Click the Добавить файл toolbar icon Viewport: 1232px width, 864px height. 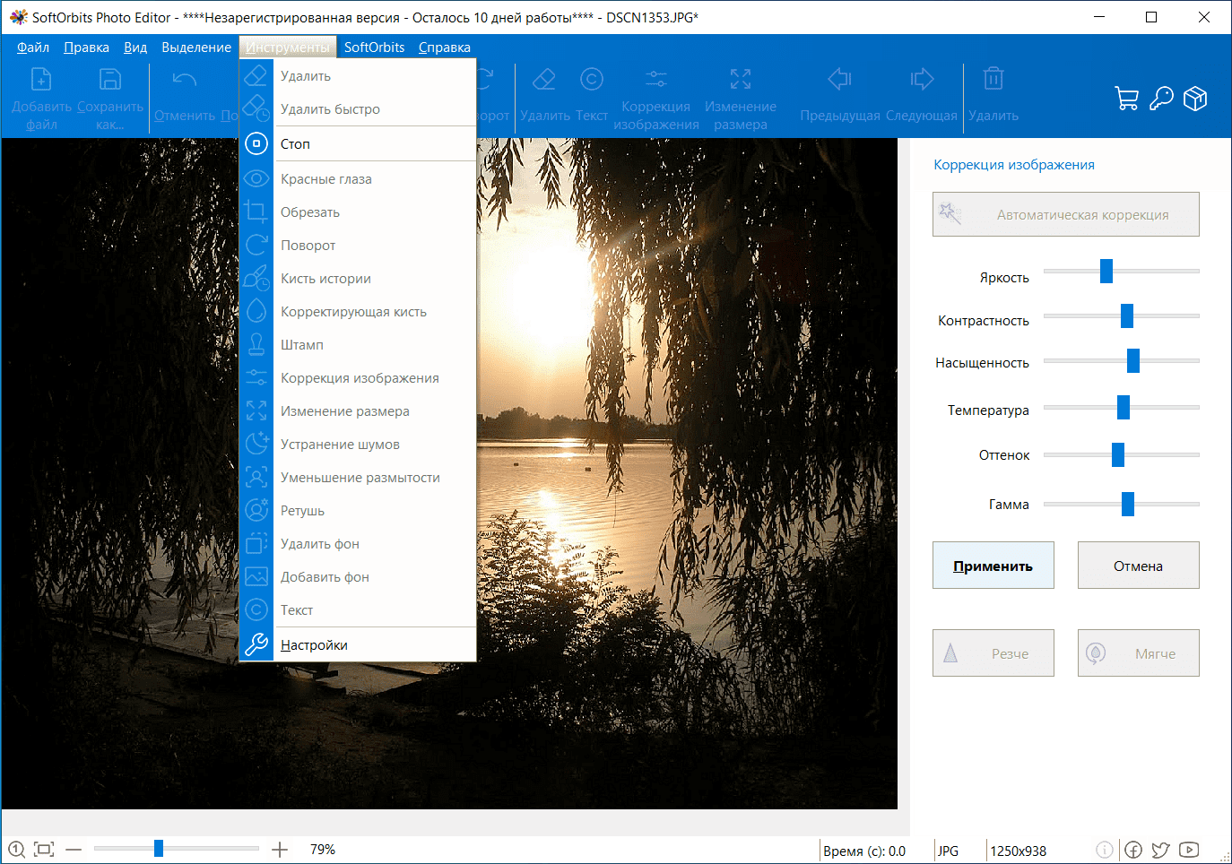pos(41,79)
